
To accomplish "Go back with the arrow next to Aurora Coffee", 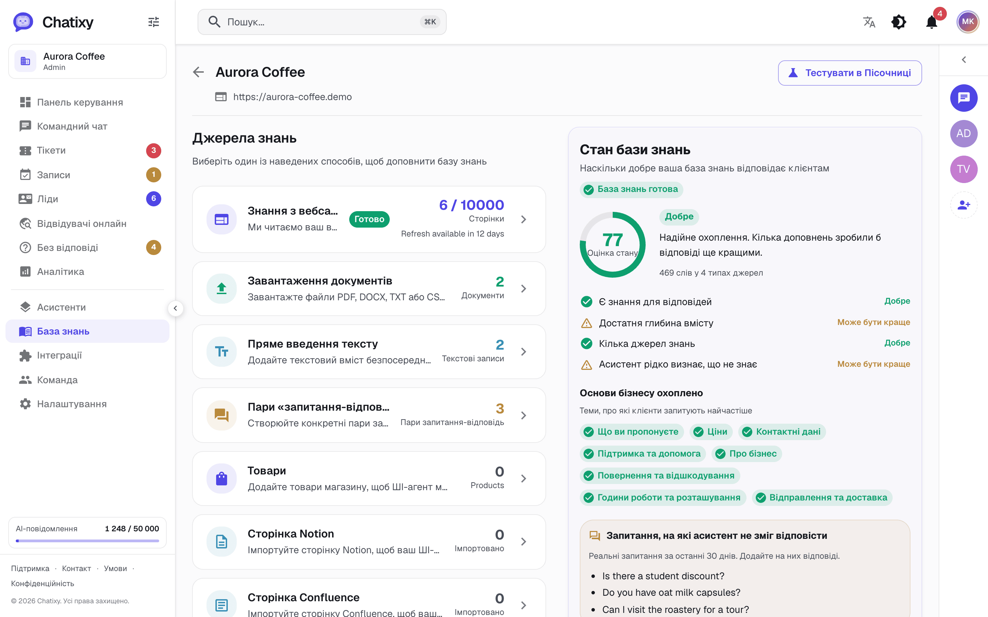I will [x=198, y=72].
